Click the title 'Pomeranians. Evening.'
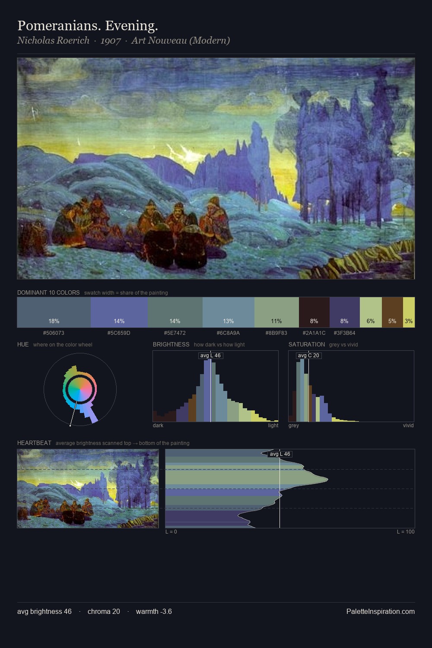Image resolution: width=432 pixels, height=648 pixels. tap(88, 26)
